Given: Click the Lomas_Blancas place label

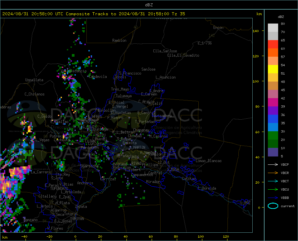Looking at the screenshot, I should tap(209, 161).
